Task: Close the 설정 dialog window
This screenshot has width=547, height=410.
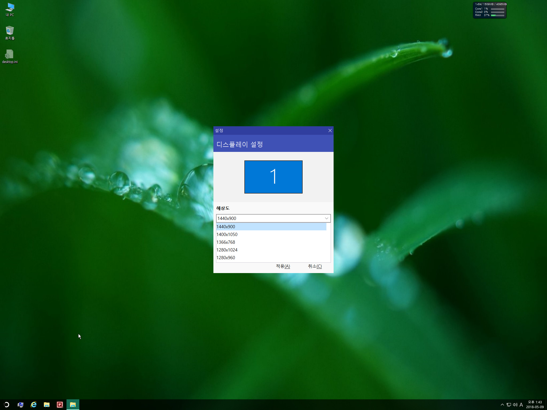Action: tap(330, 131)
